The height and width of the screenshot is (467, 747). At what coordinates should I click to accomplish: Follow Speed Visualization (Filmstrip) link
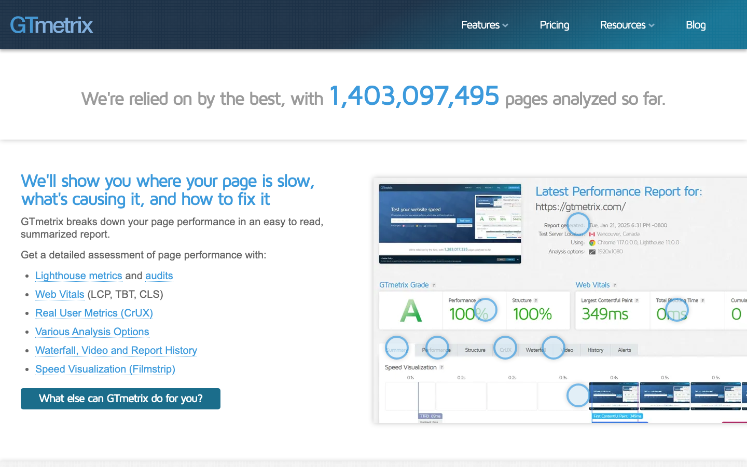coord(105,369)
